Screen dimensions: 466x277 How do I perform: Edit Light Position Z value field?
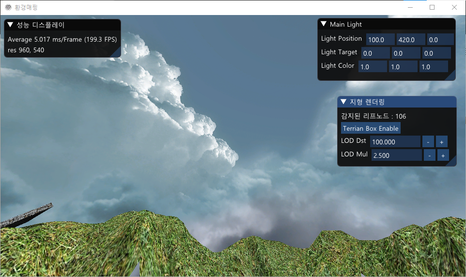point(440,40)
